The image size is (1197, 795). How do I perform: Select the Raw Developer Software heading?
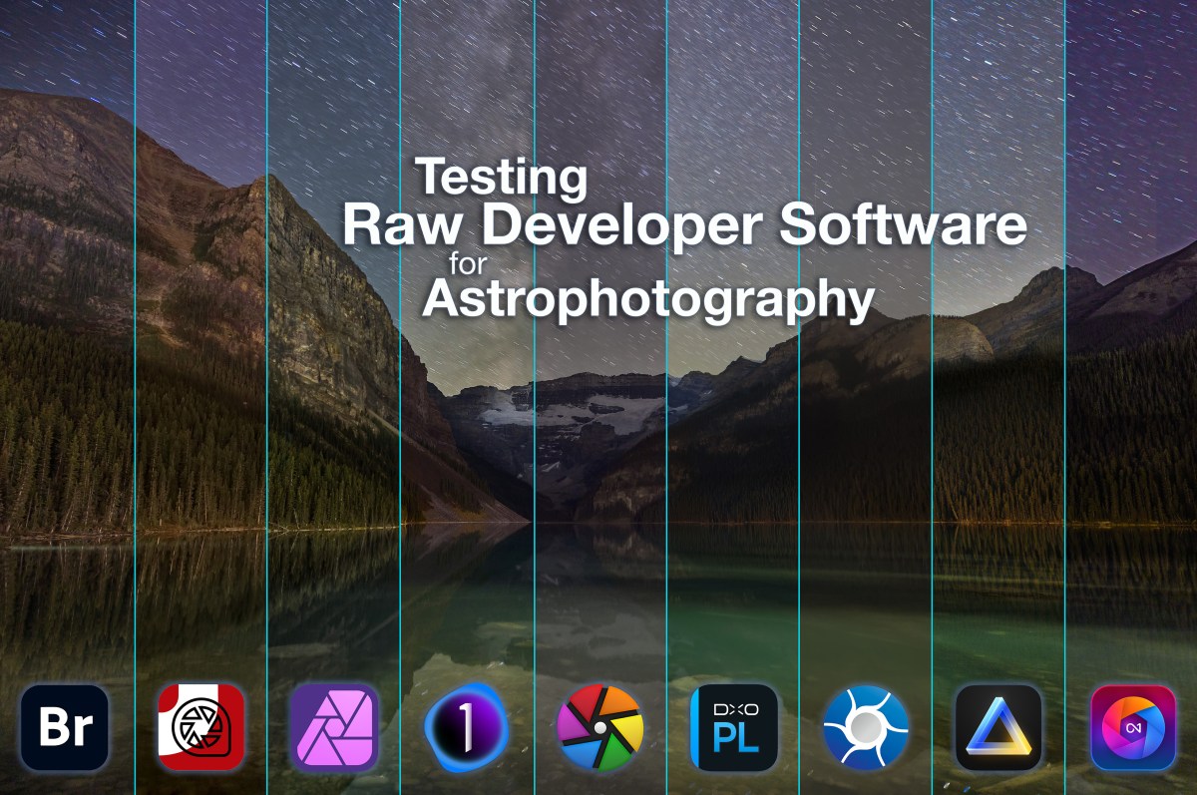[x=686, y=228]
